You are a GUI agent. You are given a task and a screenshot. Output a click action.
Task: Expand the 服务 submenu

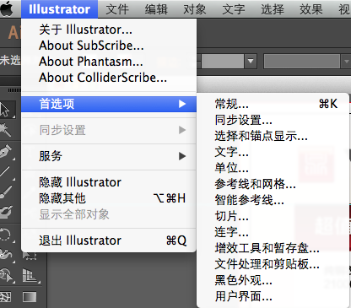[x=109, y=156]
